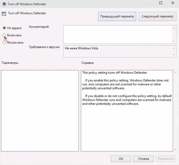Click the 'Требования к версии:' label
The width and height of the screenshot is (179, 165).
(x=44, y=47)
